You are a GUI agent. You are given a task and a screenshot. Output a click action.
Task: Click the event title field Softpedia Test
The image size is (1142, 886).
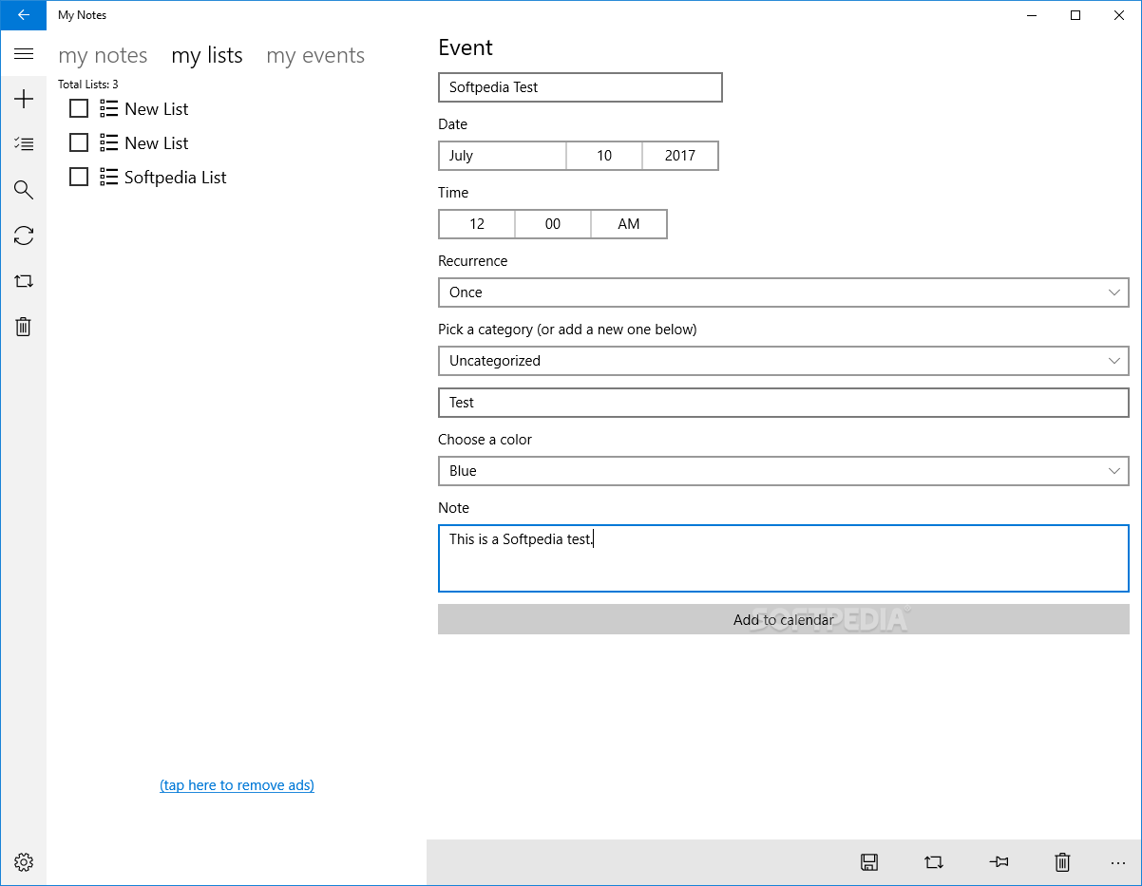click(x=581, y=87)
